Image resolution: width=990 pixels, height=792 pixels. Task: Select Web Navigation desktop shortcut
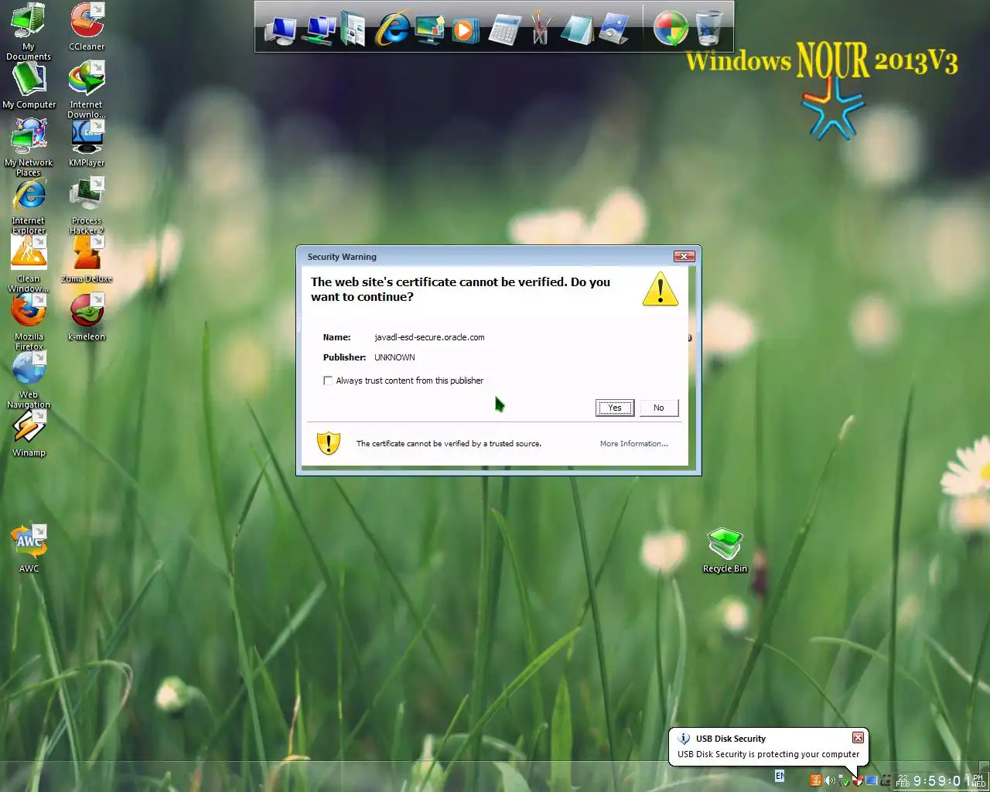[29, 380]
